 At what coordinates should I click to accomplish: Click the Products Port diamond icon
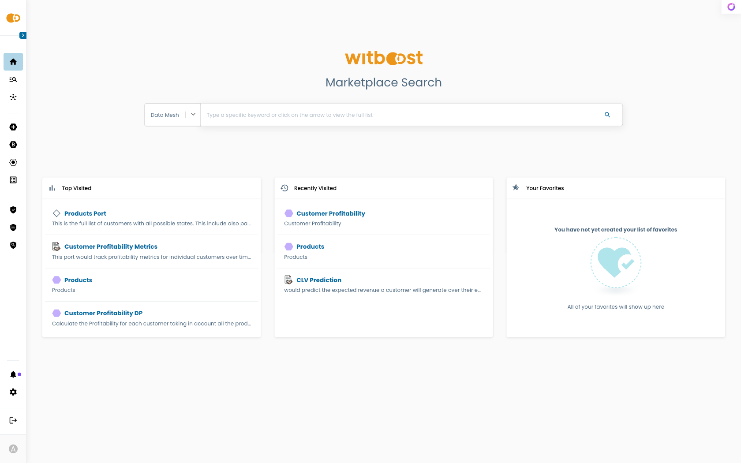click(x=56, y=213)
